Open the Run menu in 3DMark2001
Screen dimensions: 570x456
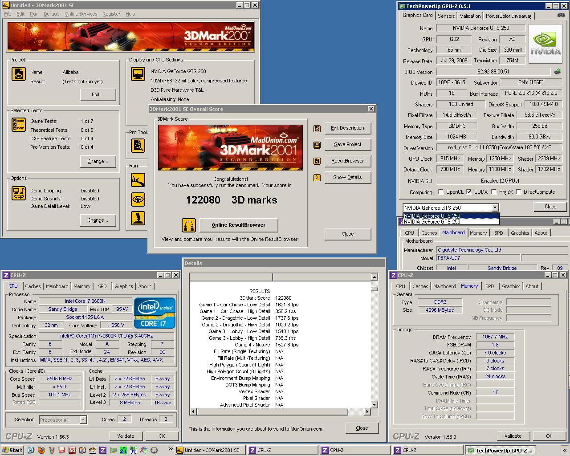[34, 14]
